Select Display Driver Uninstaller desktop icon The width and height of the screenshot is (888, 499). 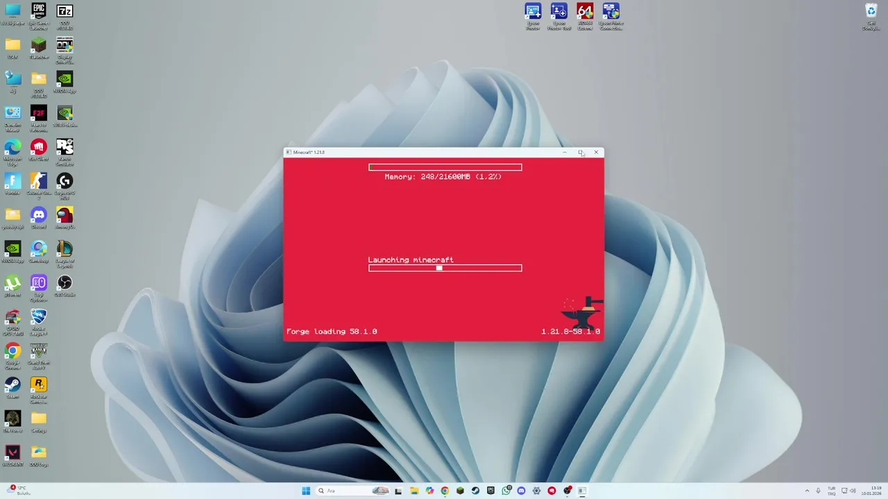(x=65, y=51)
